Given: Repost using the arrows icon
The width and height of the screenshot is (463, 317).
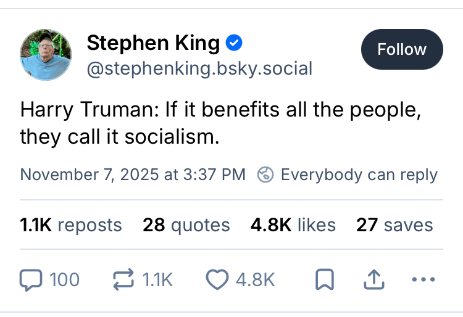Looking at the screenshot, I should click(x=124, y=280).
